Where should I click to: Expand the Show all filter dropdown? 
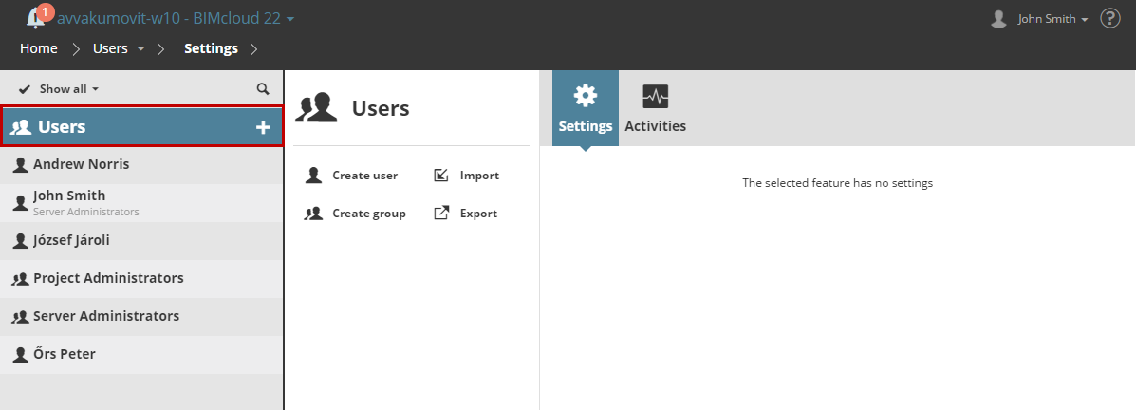(x=59, y=89)
